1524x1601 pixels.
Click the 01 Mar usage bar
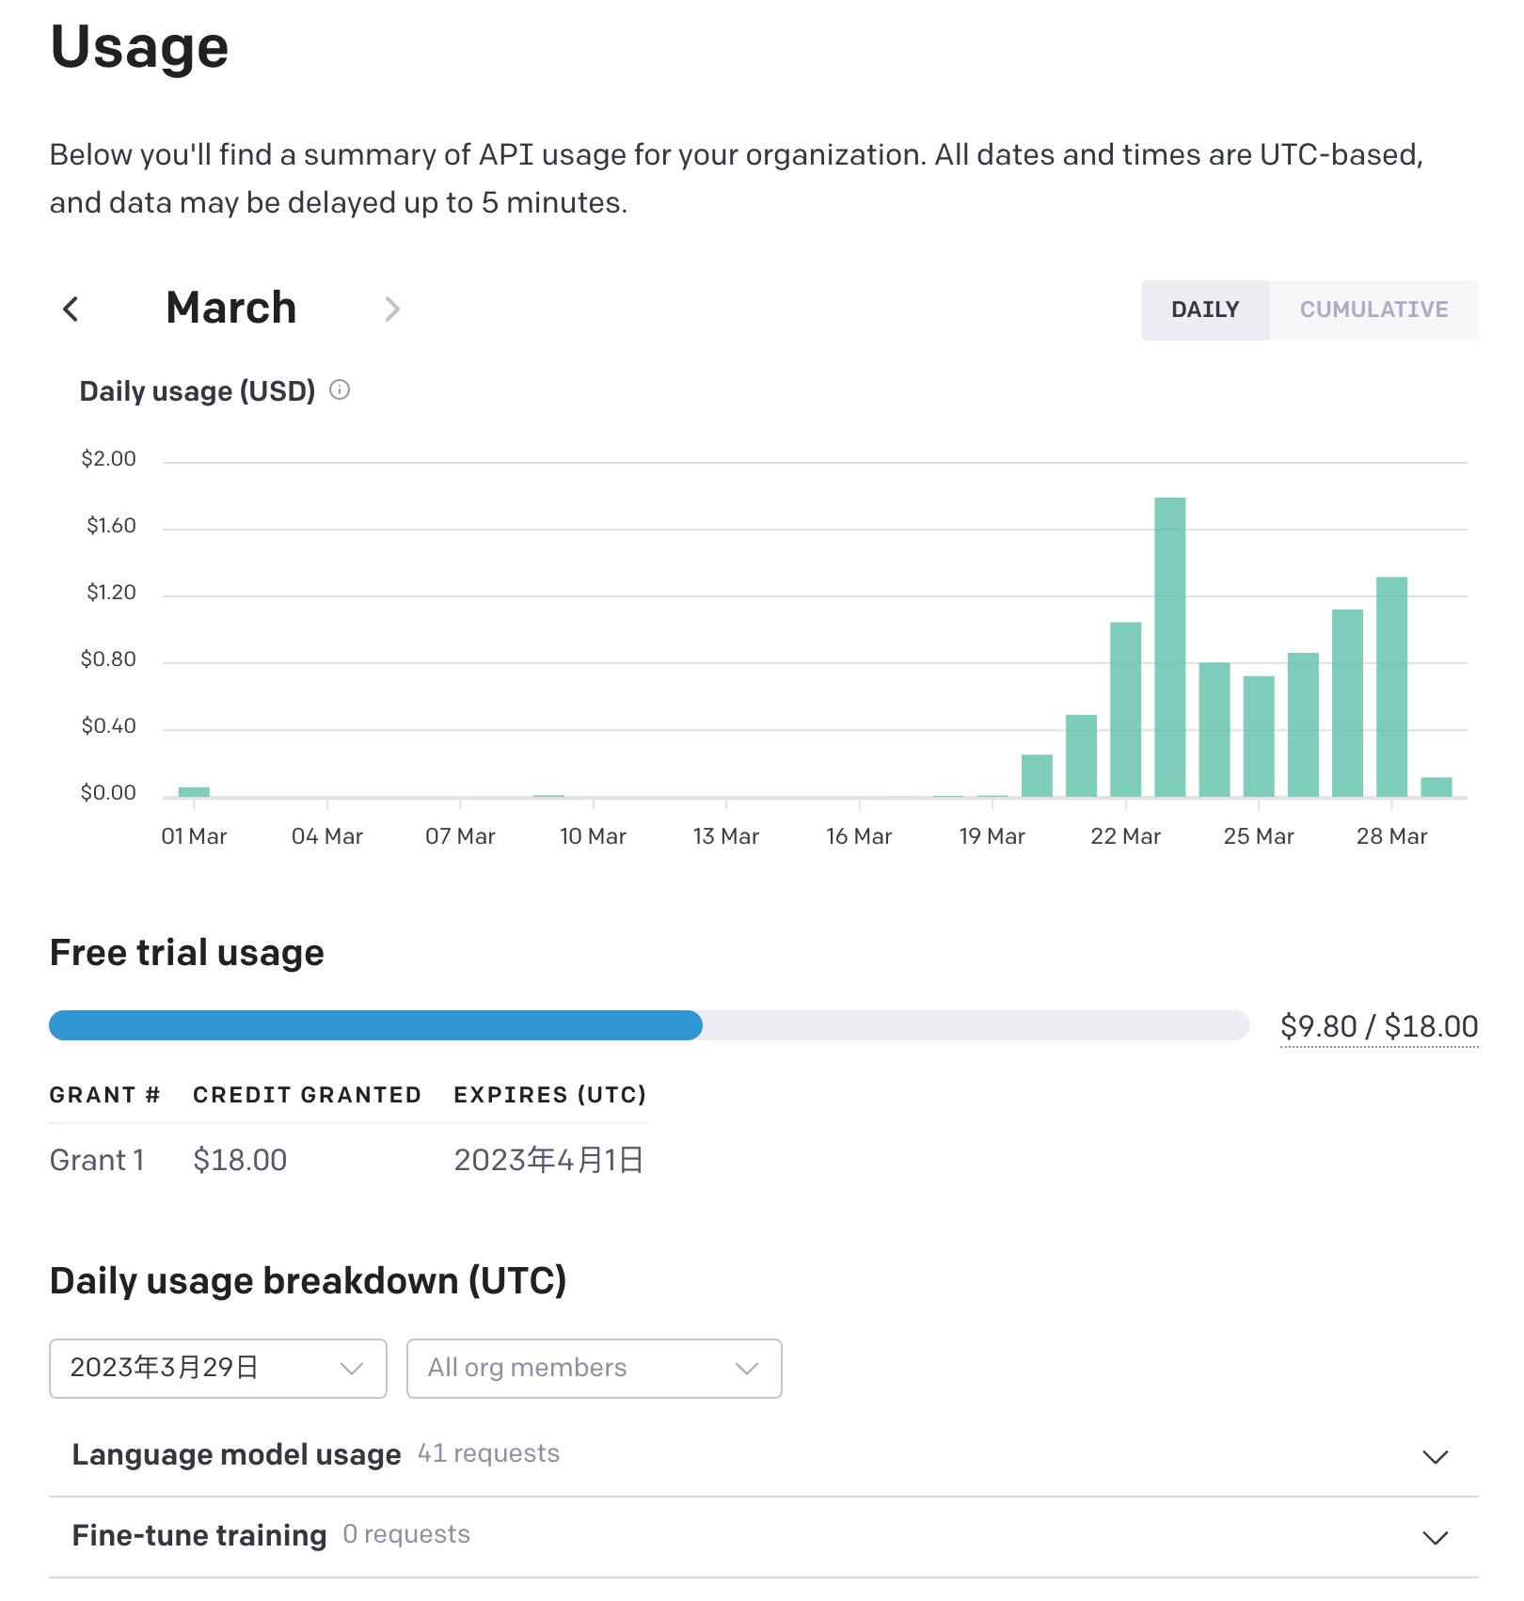click(194, 792)
